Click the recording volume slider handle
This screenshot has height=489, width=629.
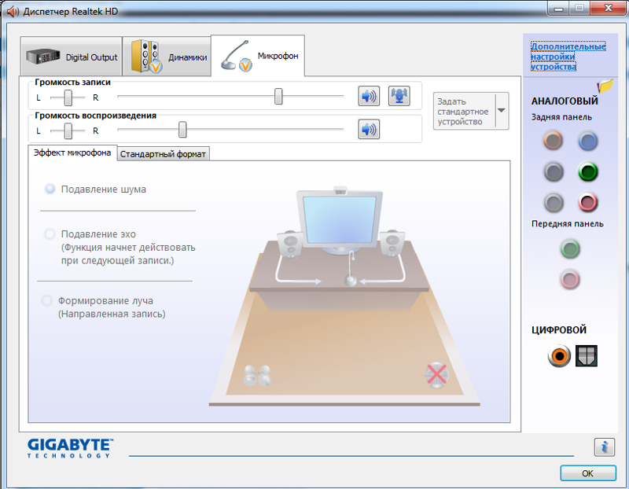(278, 96)
